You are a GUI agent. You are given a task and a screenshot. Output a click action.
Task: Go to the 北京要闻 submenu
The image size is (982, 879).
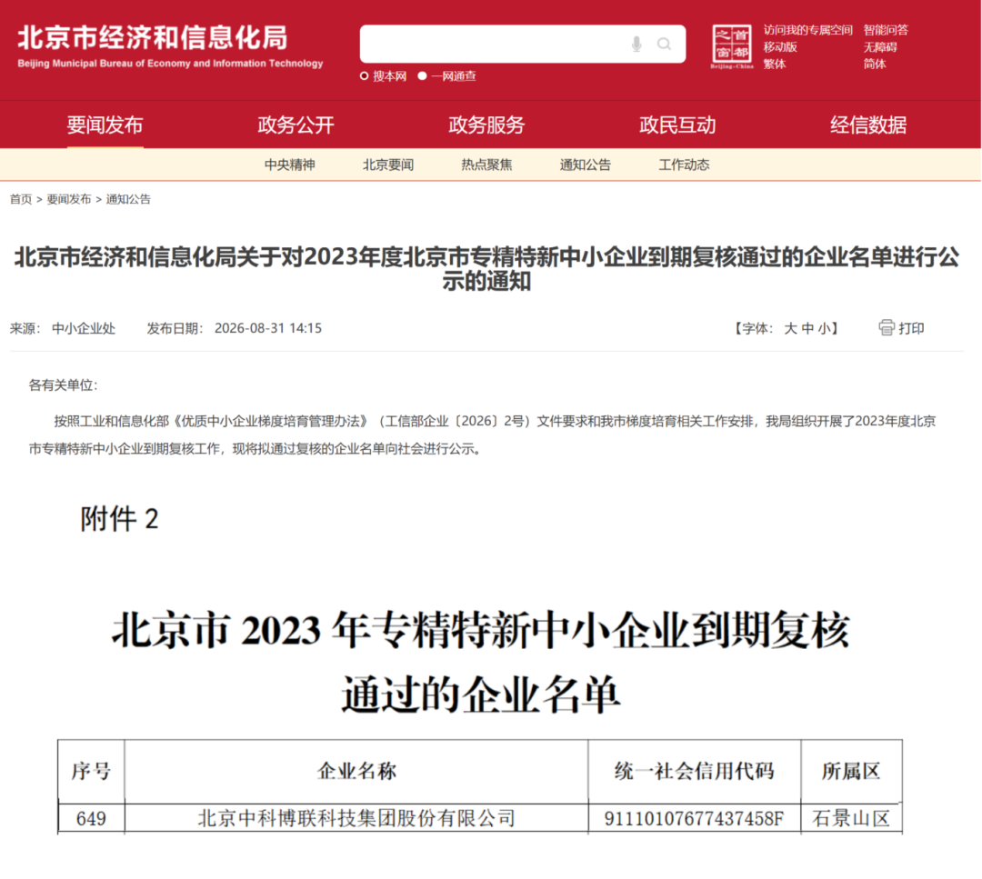click(388, 165)
